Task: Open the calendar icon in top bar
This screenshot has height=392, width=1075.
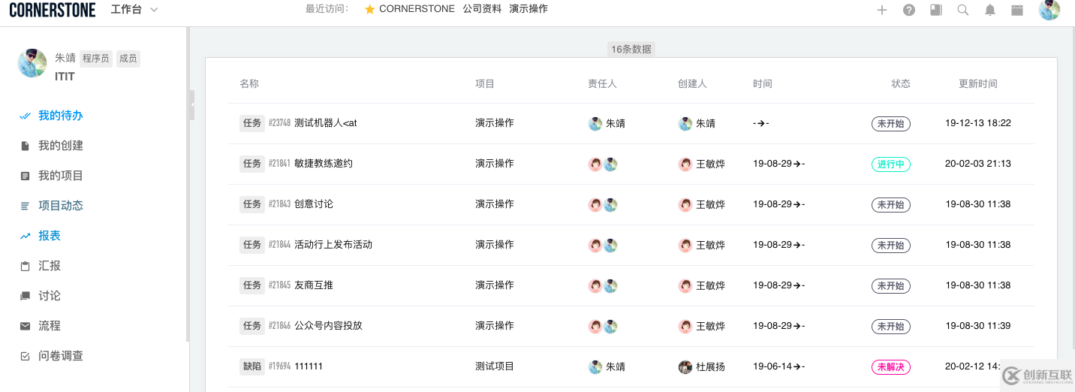Action: pyautogui.click(x=1017, y=10)
